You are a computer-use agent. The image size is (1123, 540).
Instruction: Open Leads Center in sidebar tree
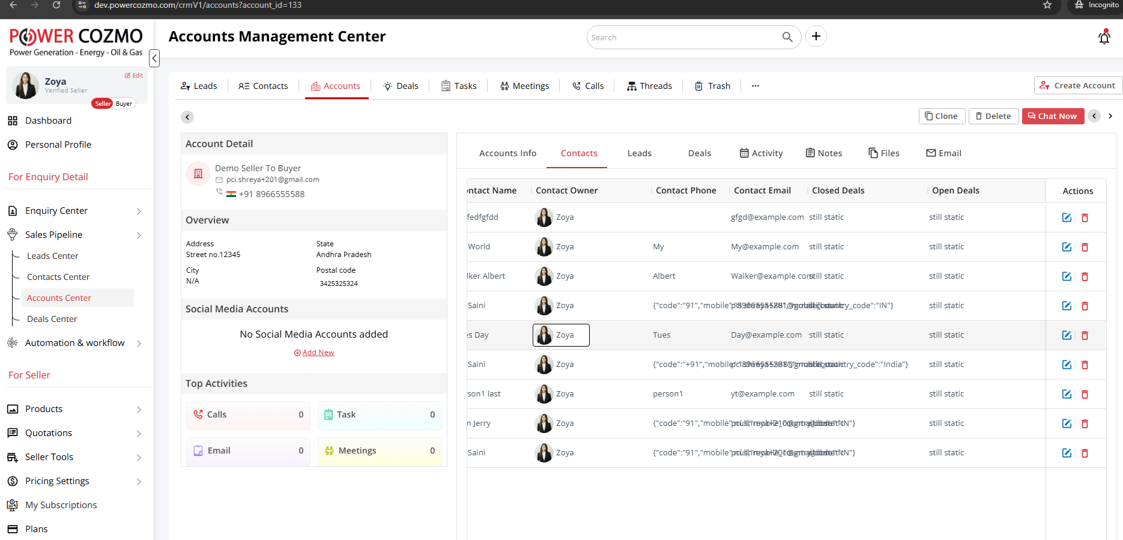click(52, 256)
